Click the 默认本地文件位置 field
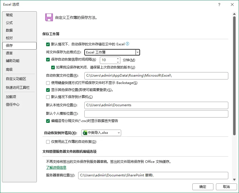Viewport: 239px width, 193px height. (156, 105)
